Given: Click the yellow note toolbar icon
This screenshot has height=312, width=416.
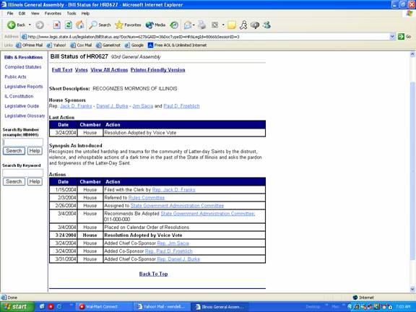Looking at the screenshot, I should click(232, 25).
